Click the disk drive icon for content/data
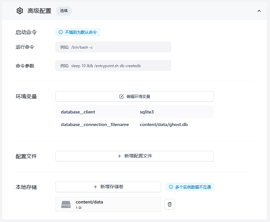The height and width of the screenshot is (222, 270). coord(66,204)
